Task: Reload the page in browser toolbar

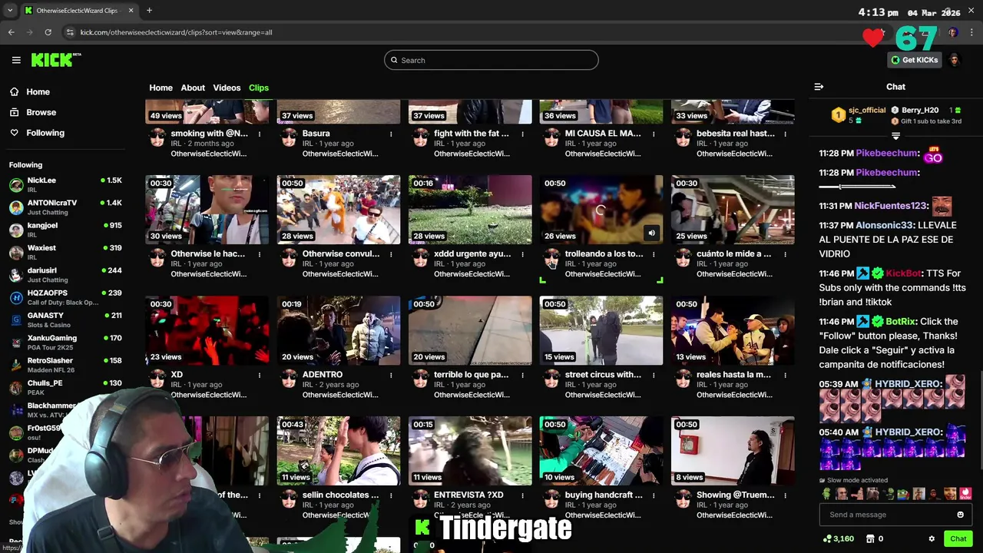Action: click(48, 32)
